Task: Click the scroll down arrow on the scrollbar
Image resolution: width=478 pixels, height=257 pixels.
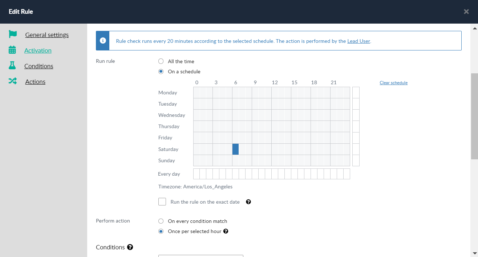Action: pos(474,253)
